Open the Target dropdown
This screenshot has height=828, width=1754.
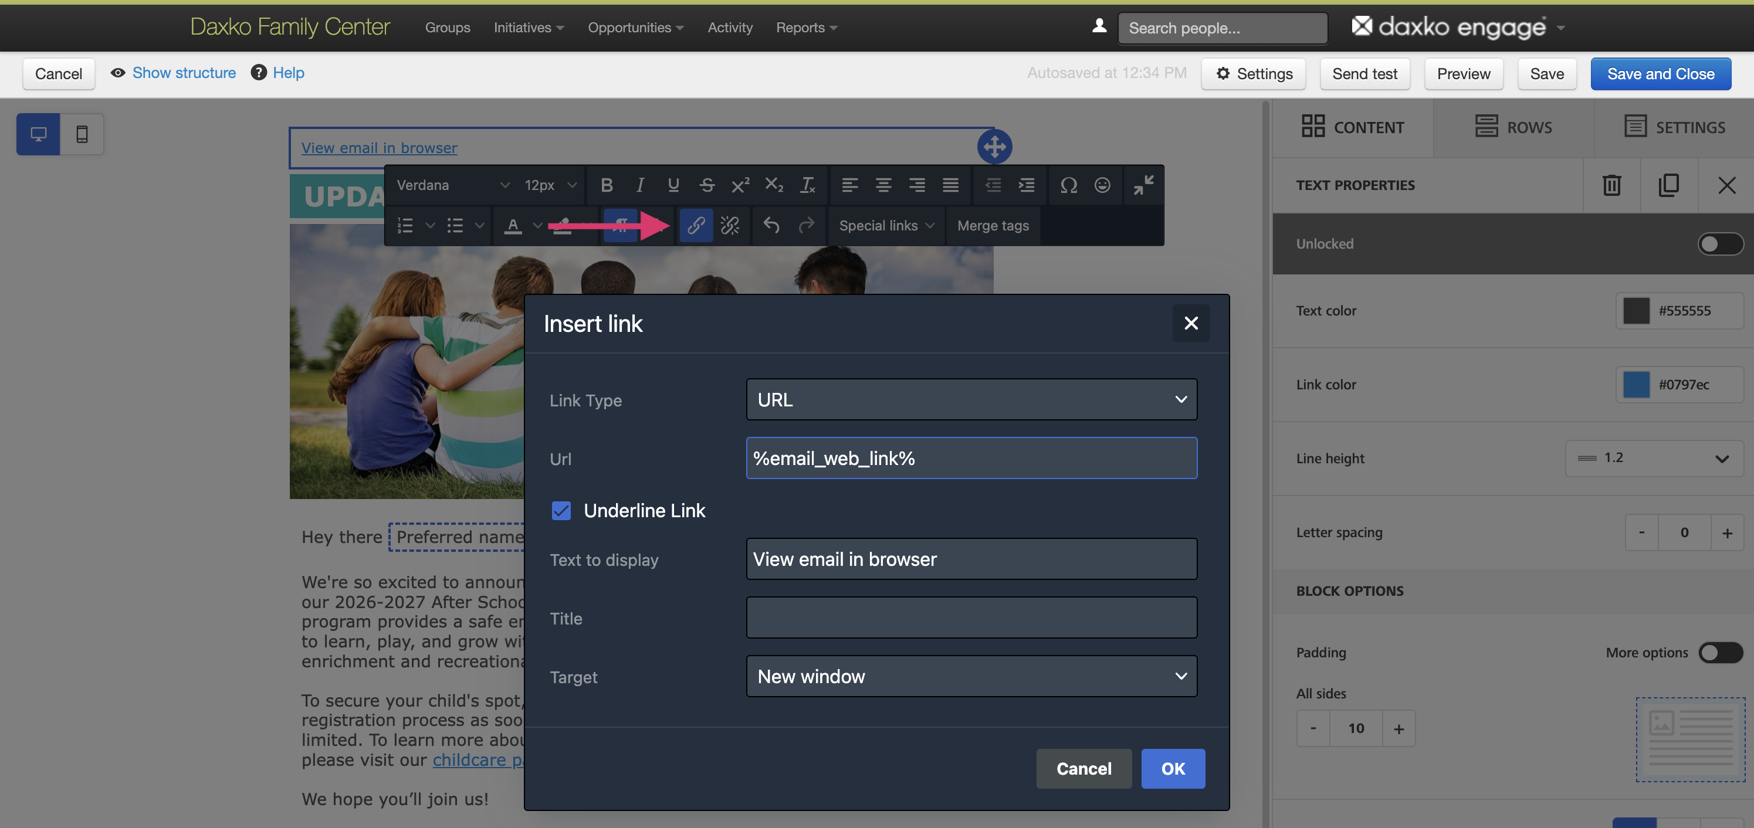(971, 676)
